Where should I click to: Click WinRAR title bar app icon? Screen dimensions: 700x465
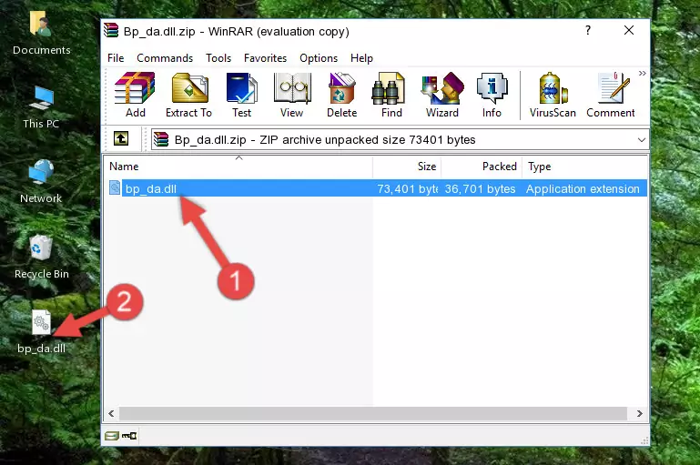coord(111,30)
